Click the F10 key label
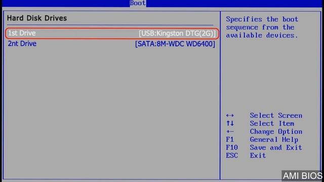 [232, 147]
